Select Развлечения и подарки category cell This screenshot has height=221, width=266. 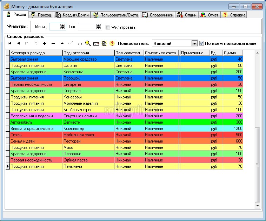click(x=36, y=116)
